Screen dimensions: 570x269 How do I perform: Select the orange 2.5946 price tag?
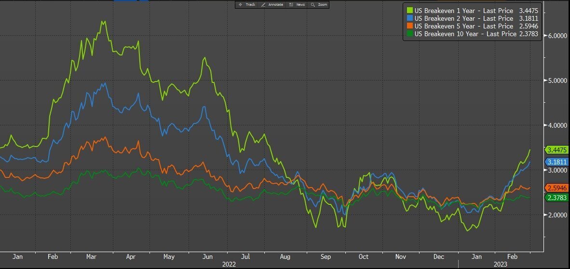pos(556,188)
